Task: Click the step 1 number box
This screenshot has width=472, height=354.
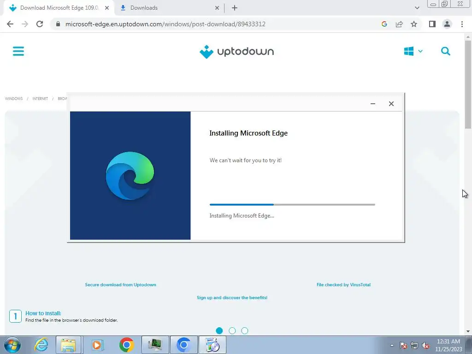Action: coord(15,316)
